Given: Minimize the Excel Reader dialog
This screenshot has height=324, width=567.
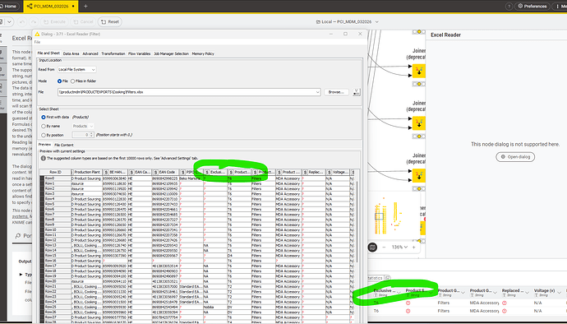Looking at the screenshot, I should (330, 34).
